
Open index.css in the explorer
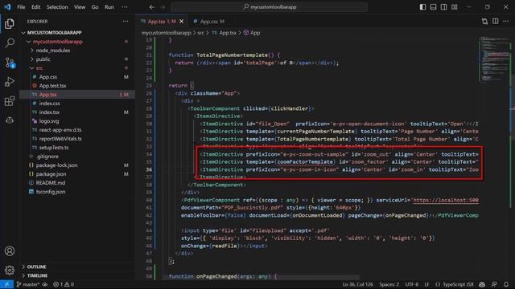[49, 104]
